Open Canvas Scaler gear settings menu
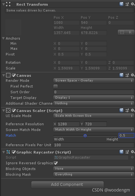Screen dimensions: 135x196 pyautogui.click(x=133, y=110)
